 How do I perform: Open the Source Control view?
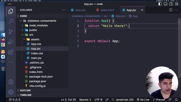coord(11,31)
